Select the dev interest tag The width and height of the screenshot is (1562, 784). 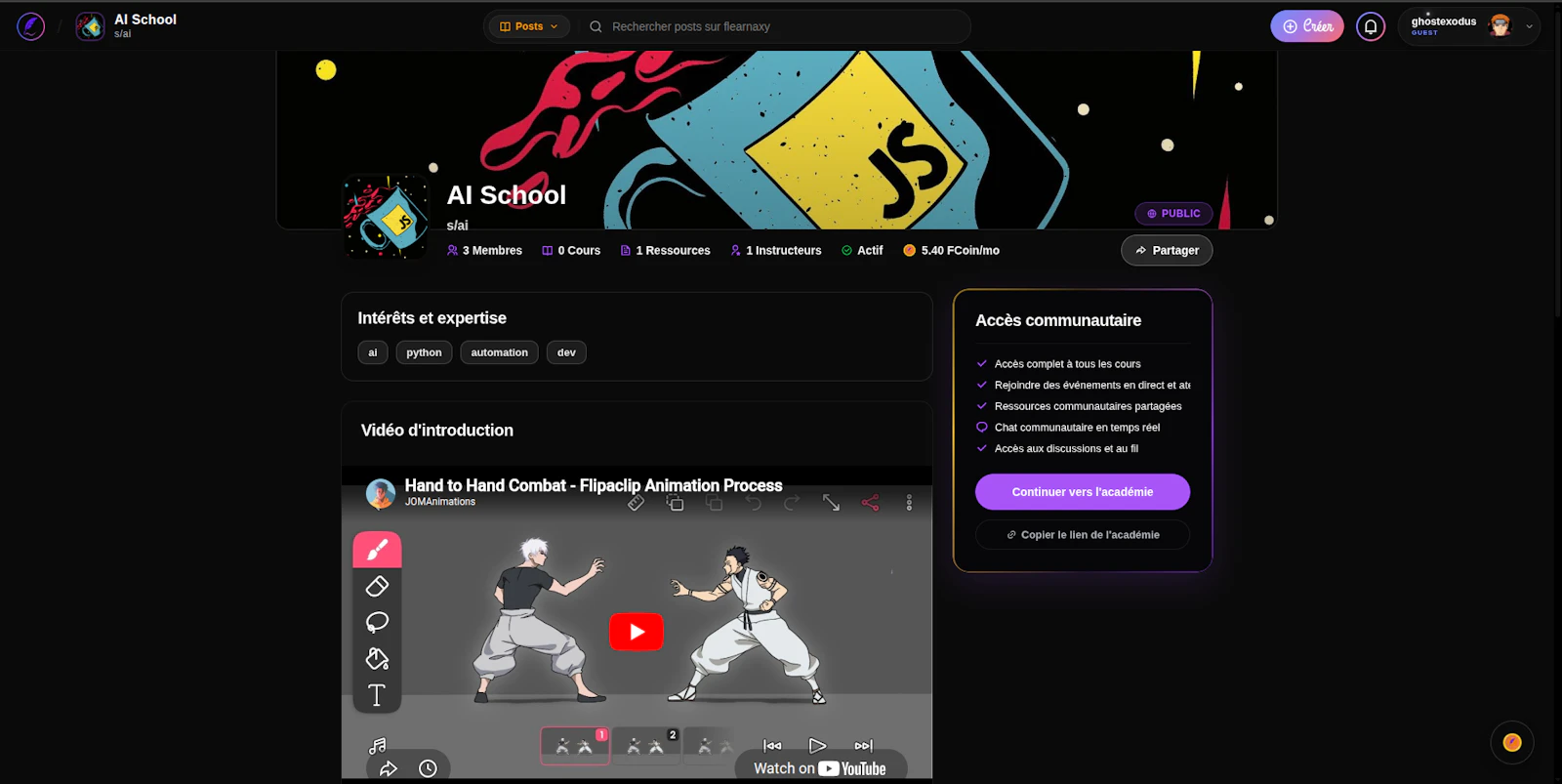566,352
